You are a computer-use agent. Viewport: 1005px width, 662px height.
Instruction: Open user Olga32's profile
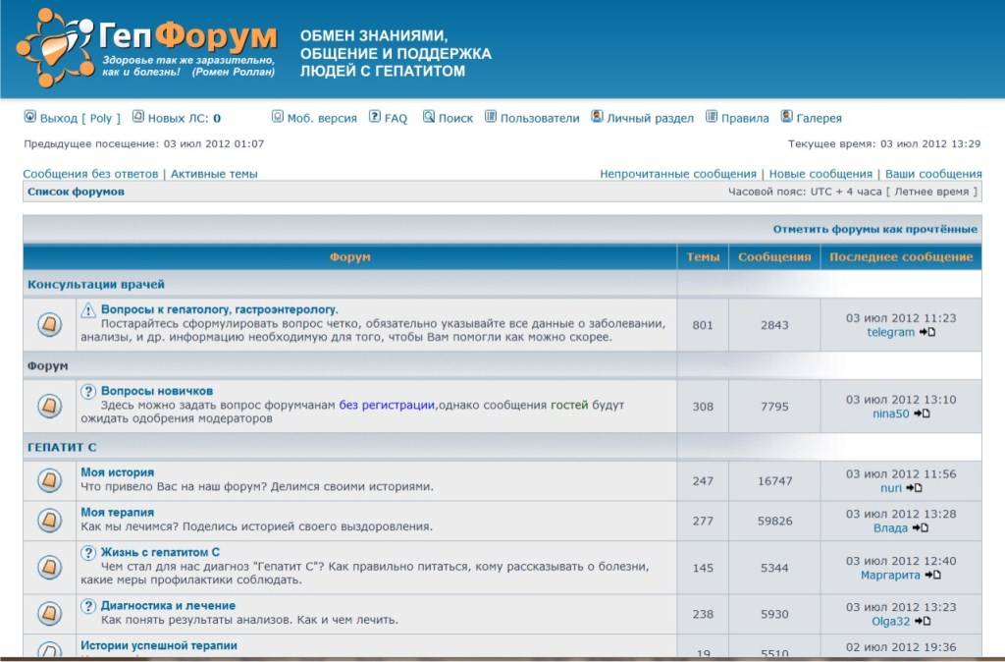click(x=890, y=621)
